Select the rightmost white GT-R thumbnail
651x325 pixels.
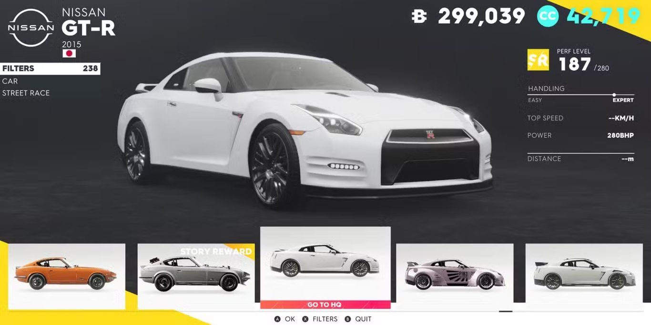584,273
